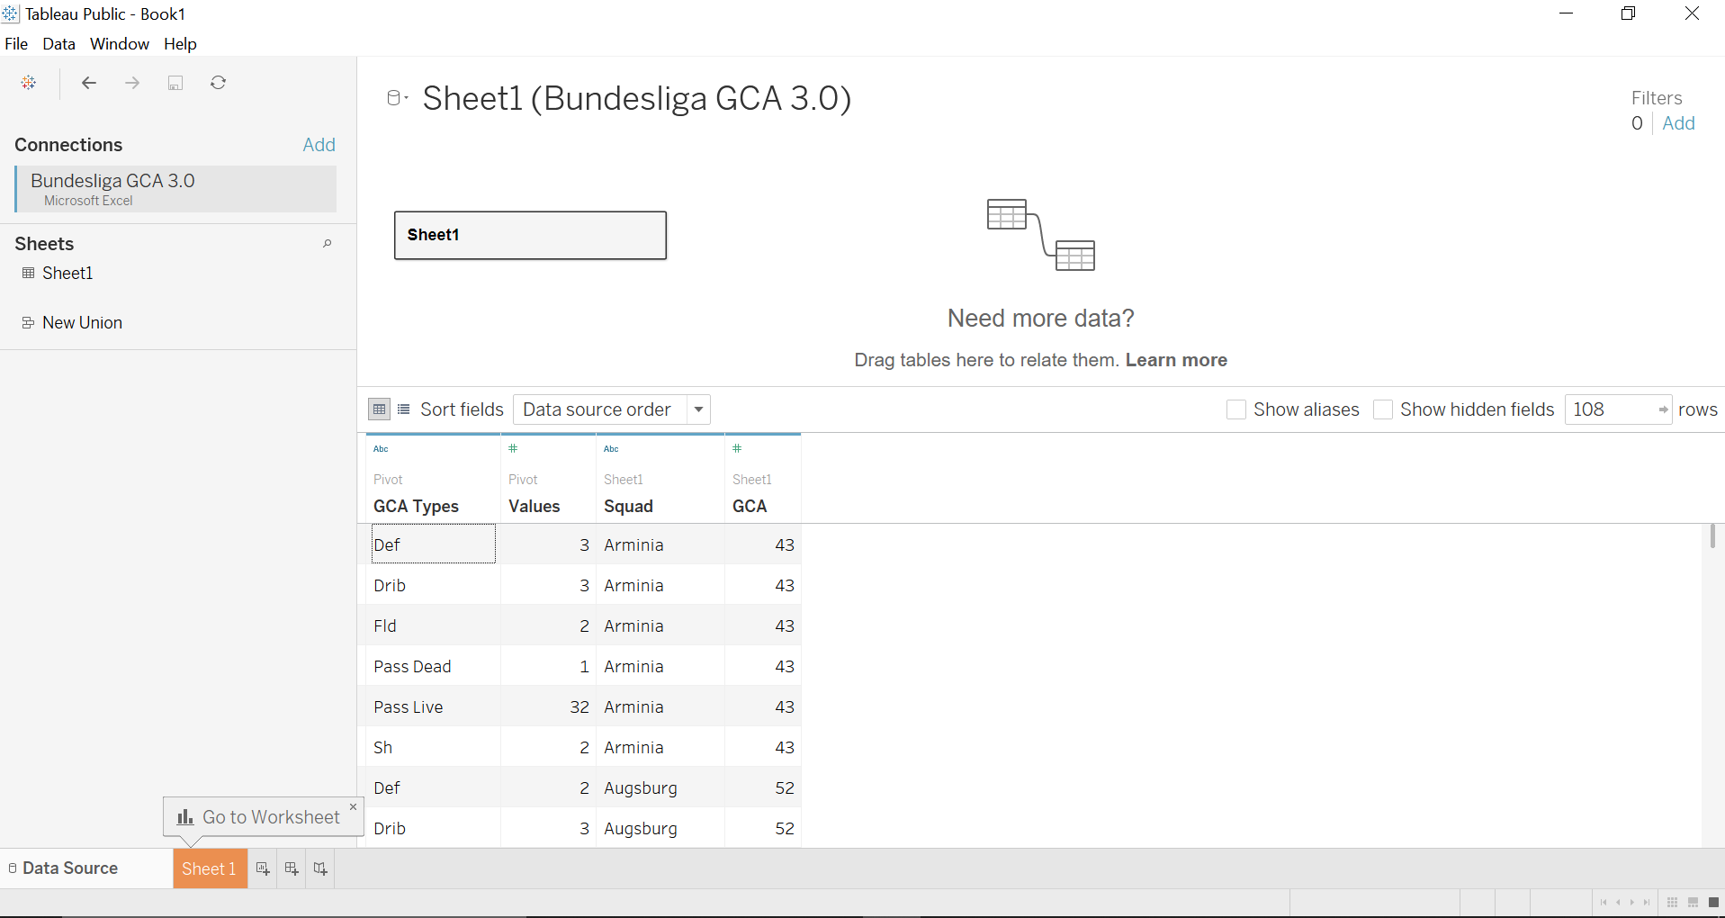Enable Show aliases checkbox
This screenshot has width=1725, height=918.
(1236, 410)
